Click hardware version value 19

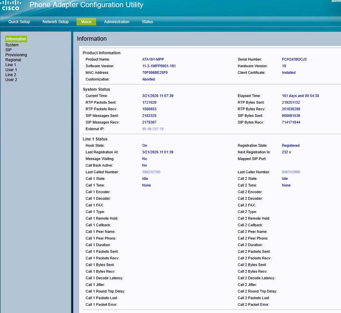pos(284,66)
